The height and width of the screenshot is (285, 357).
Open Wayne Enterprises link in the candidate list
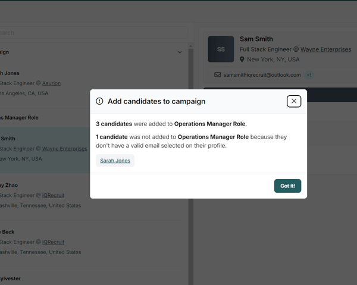pos(64,149)
